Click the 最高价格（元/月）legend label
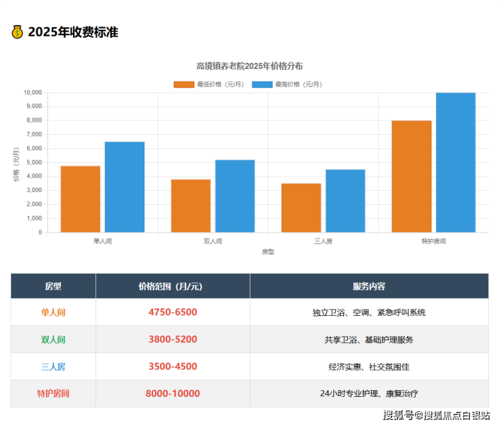The width and height of the screenshot is (501, 426). tap(299, 85)
